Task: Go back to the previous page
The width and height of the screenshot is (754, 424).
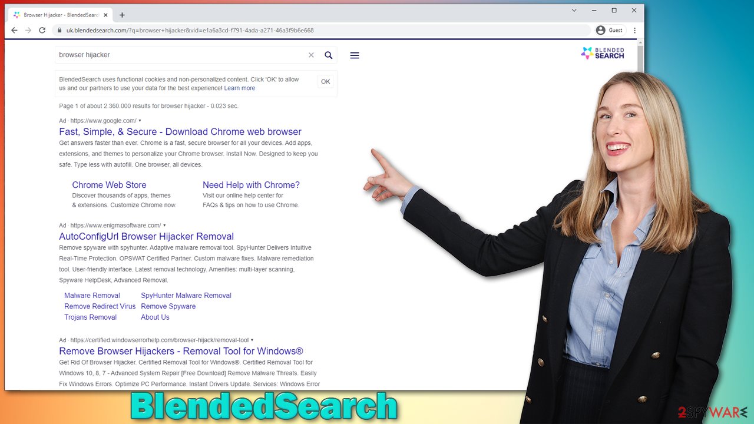Action: (x=14, y=30)
